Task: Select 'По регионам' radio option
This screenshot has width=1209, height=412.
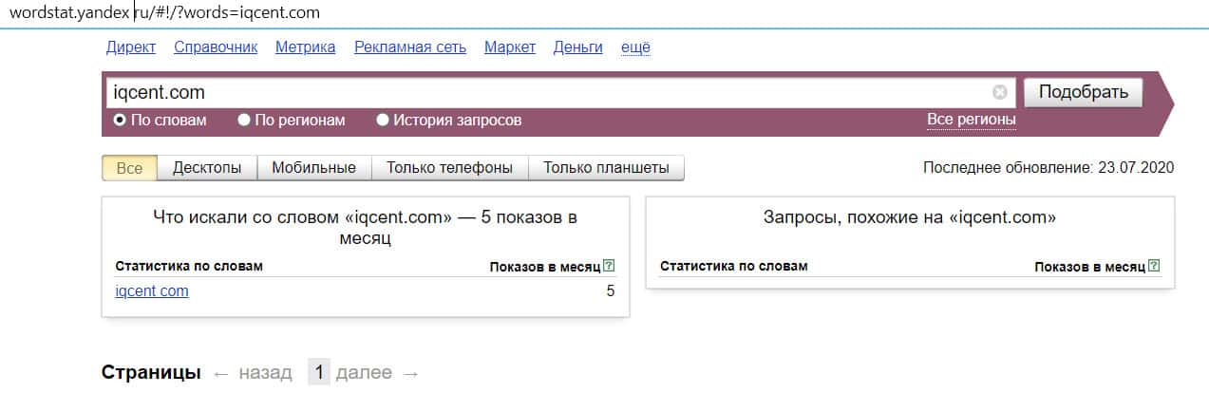Action: tap(244, 121)
